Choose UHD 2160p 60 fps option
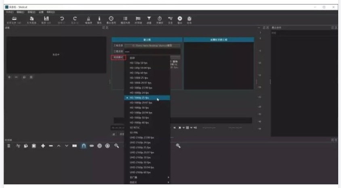341x188 pixels. click(x=140, y=172)
